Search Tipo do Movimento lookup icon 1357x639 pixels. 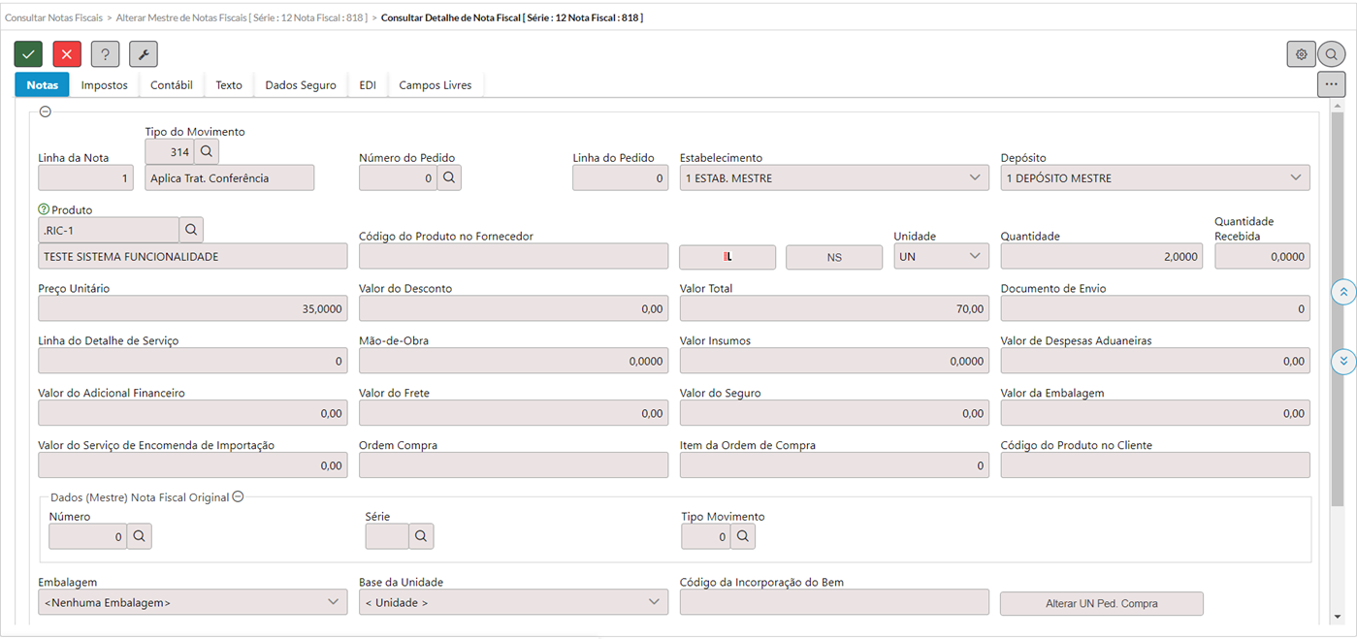tap(207, 151)
